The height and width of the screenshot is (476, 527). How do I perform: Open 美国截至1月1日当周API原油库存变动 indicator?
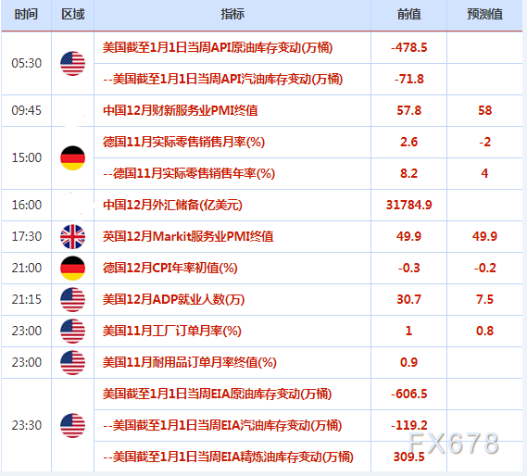(x=218, y=47)
